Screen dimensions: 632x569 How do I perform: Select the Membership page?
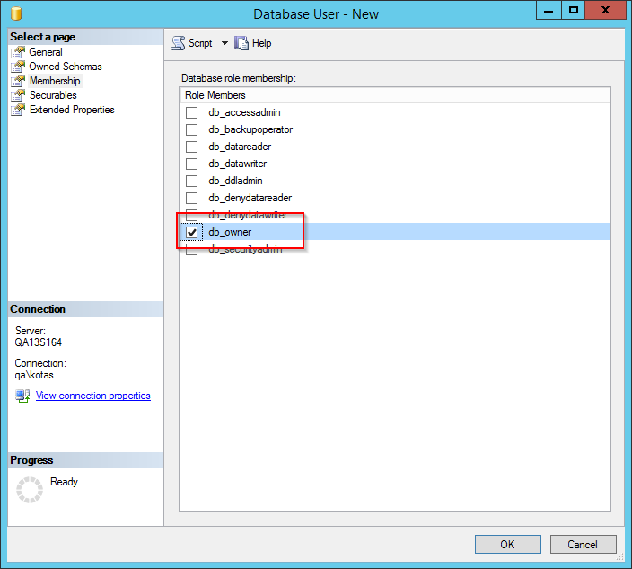click(x=54, y=81)
